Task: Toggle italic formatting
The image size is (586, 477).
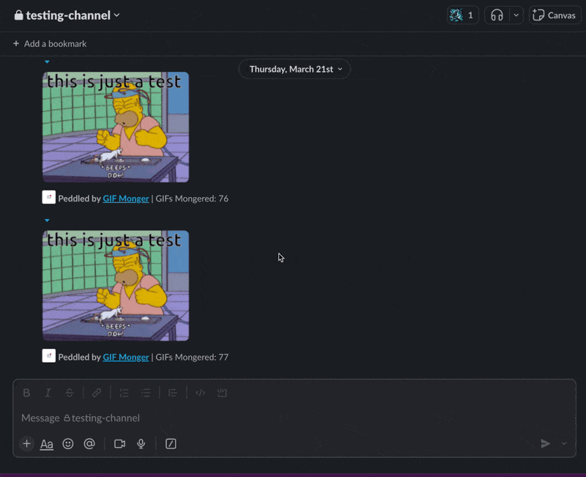Action: click(48, 393)
